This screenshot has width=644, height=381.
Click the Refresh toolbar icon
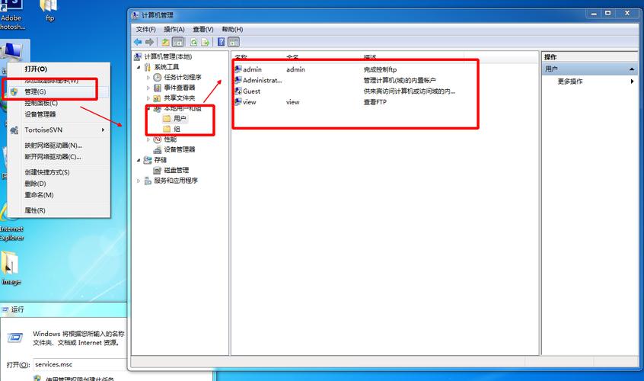click(194, 42)
